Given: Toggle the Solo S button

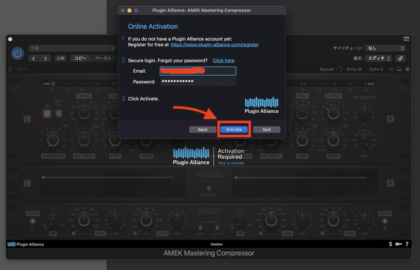Looking at the screenshot, I should coord(376,69).
